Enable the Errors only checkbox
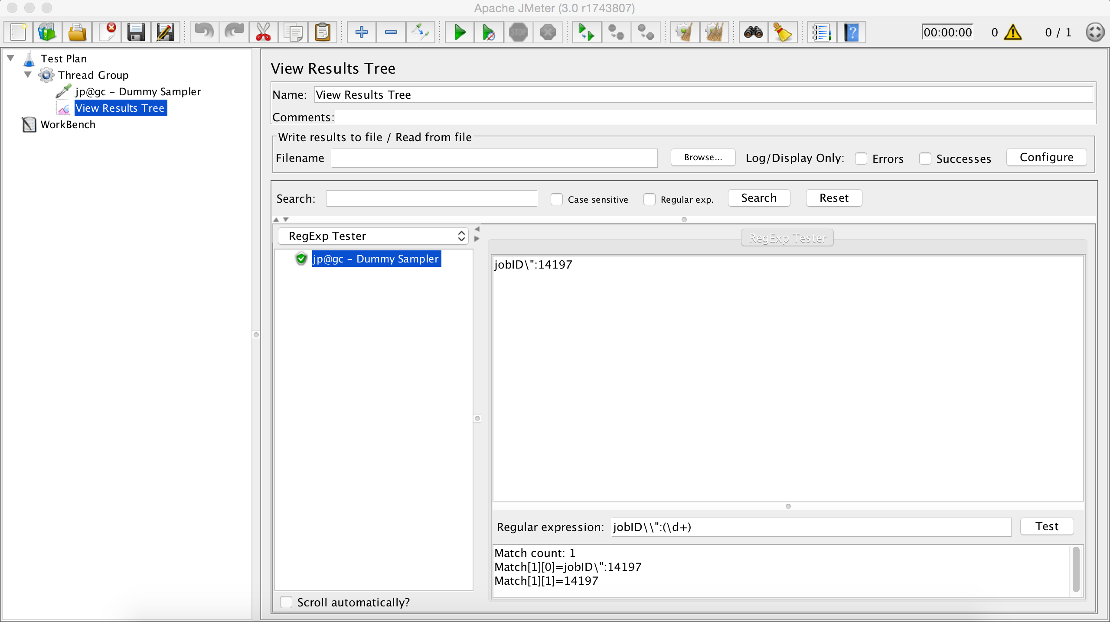 tap(861, 159)
